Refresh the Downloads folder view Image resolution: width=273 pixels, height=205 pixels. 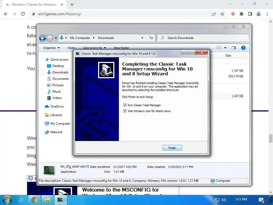click(x=151, y=38)
